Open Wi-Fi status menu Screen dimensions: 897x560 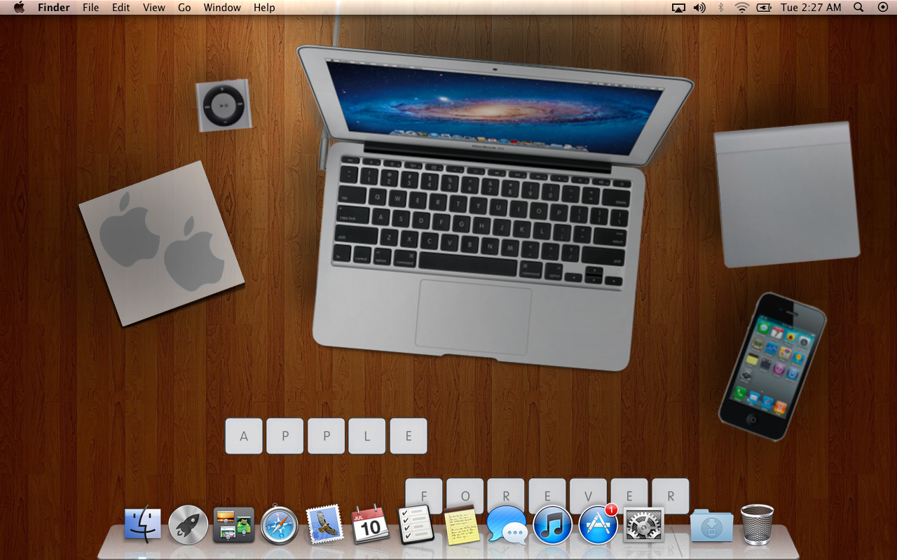pyautogui.click(x=741, y=8)
